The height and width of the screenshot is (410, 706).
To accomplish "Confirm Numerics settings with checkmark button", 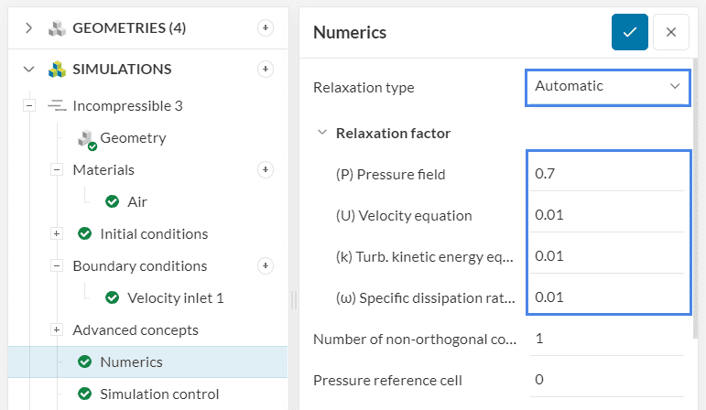I will coord(630,32).
